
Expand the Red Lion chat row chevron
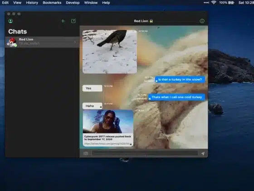pos(75,42)
